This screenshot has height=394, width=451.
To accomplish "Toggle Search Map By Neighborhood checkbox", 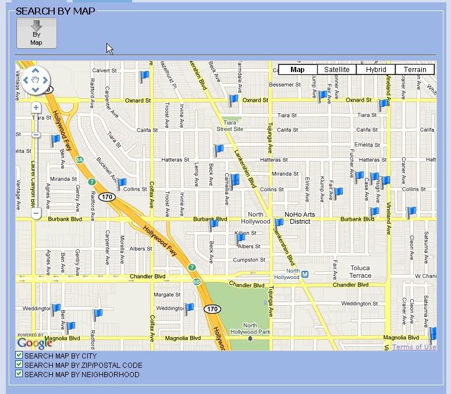I will [x=19, y=374].
